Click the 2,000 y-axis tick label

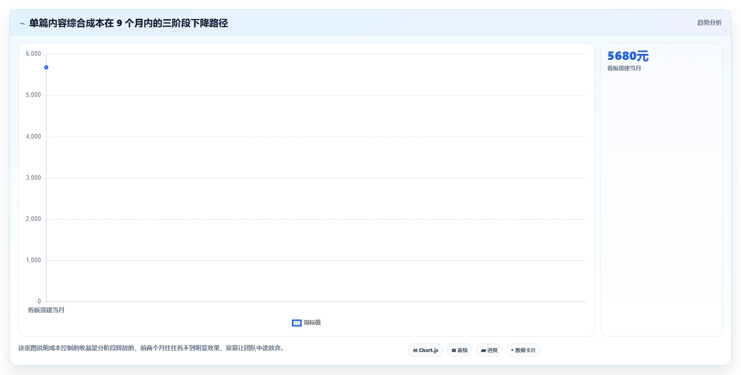pos(33,219)
